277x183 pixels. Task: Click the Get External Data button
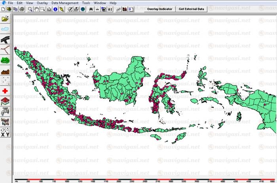pos(191,9)
